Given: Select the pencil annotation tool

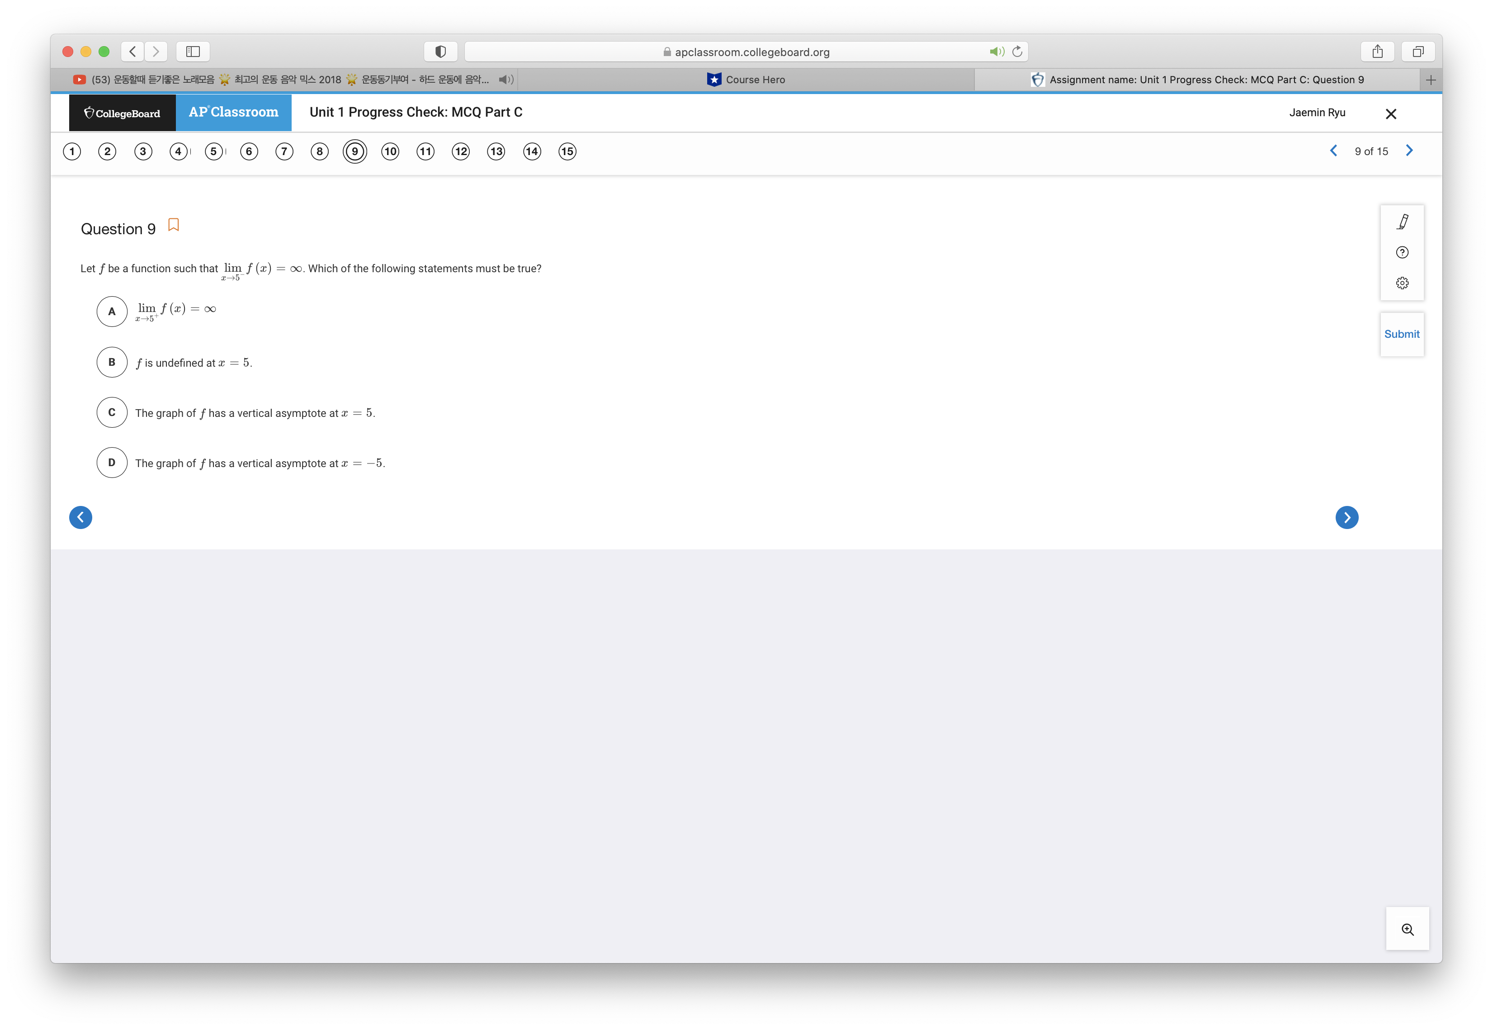Looking at the screenshot, I should (x=1402, y=222).
